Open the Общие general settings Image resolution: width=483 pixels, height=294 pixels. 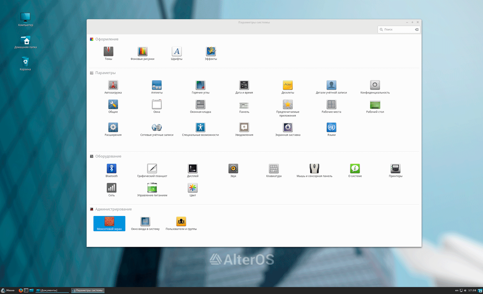click(x=113, y=106)
